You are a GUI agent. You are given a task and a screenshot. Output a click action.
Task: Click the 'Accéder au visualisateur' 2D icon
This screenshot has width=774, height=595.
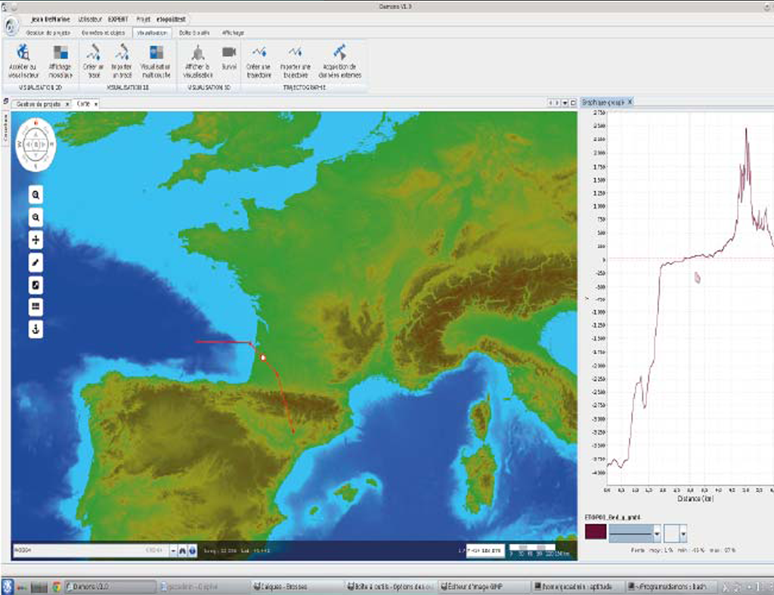(x=23, y=53)
